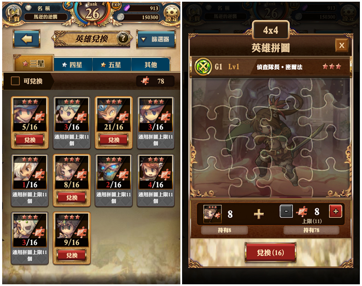362x286 pixels.
Task: Select the 9/16 hero puzzle card
Action: click(x=71, y=238)
